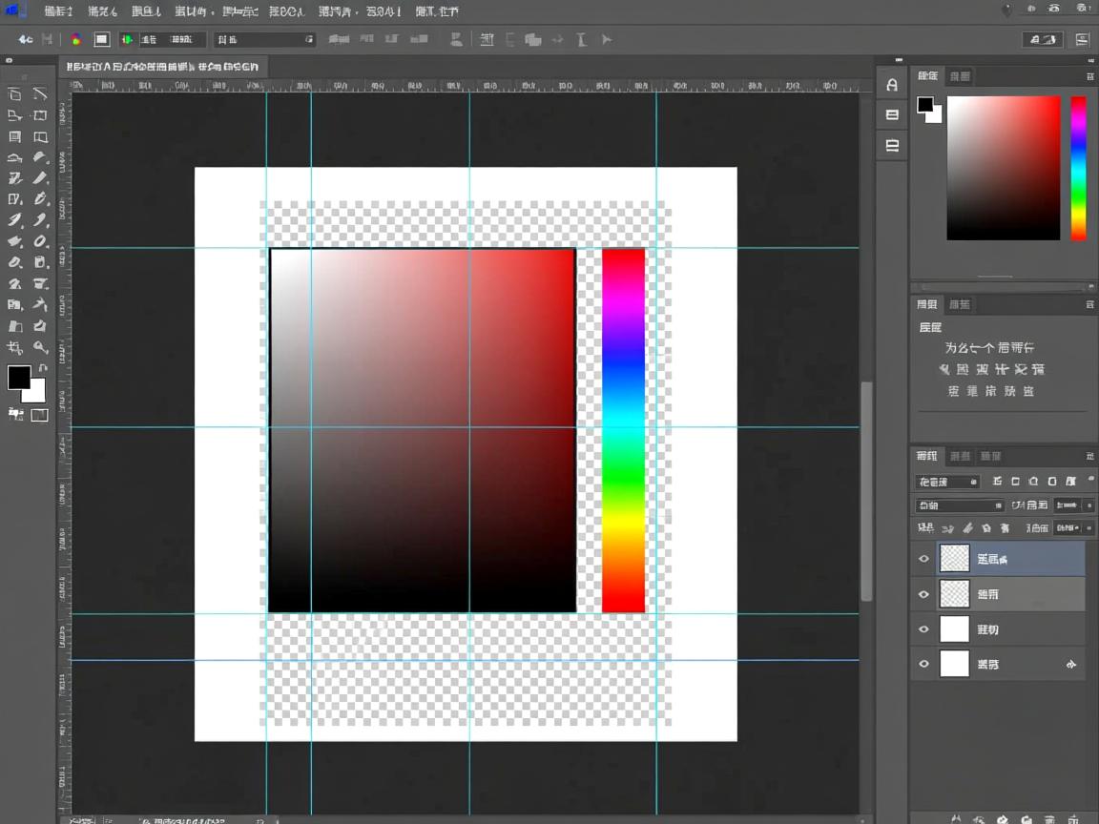Click the color wheel icon in the options bar
The height and width of the screenshot is (824, 1099).
pyautogui.click(x=75, y=39)
